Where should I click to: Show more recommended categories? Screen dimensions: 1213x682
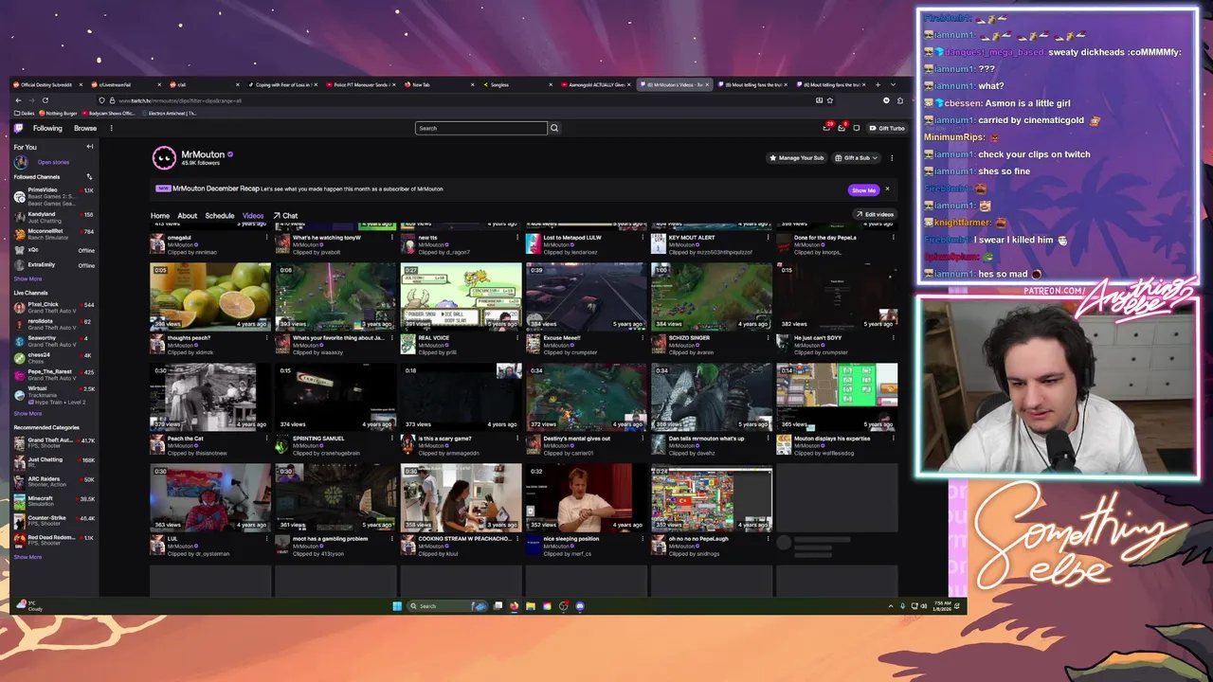coord(27,557)
